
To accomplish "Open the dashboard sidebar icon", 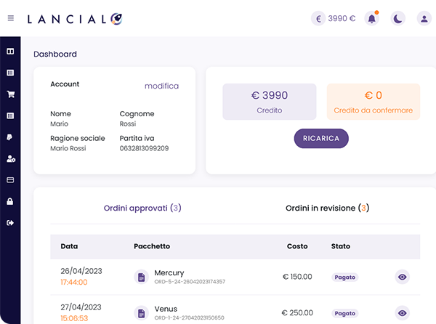I will 11,52.
